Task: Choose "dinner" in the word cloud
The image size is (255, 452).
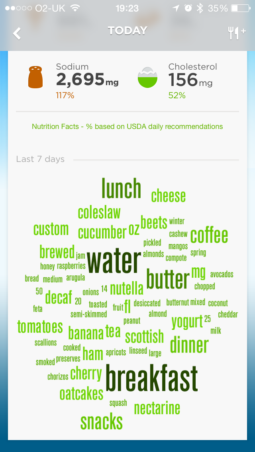Action: 189,345
